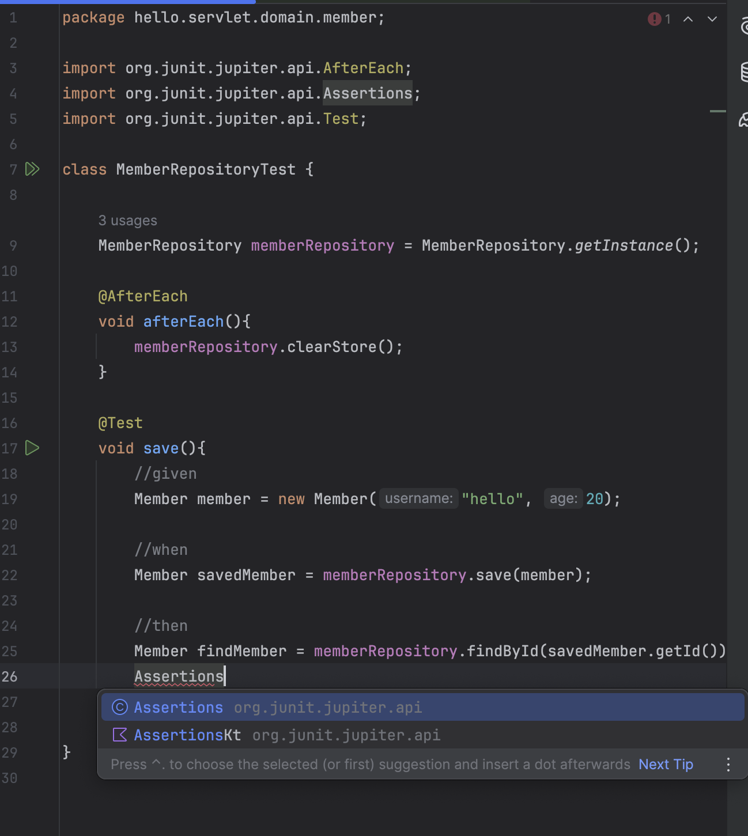Click the package hello.servlet.domain.member declaration

(x=224, y=17)
